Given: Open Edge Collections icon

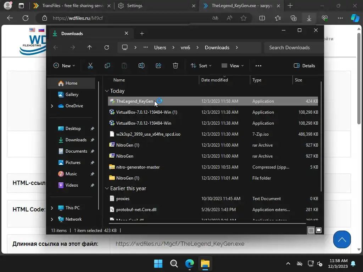Looking at the screenshot, I should 294,18.
